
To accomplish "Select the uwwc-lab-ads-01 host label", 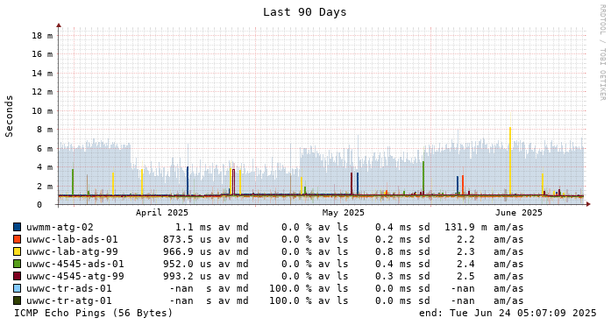I will [x=72, y=239].
